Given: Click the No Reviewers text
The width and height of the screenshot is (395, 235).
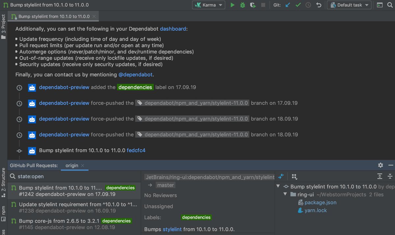Looking at the screenshot, I should [x=161, y=195].
